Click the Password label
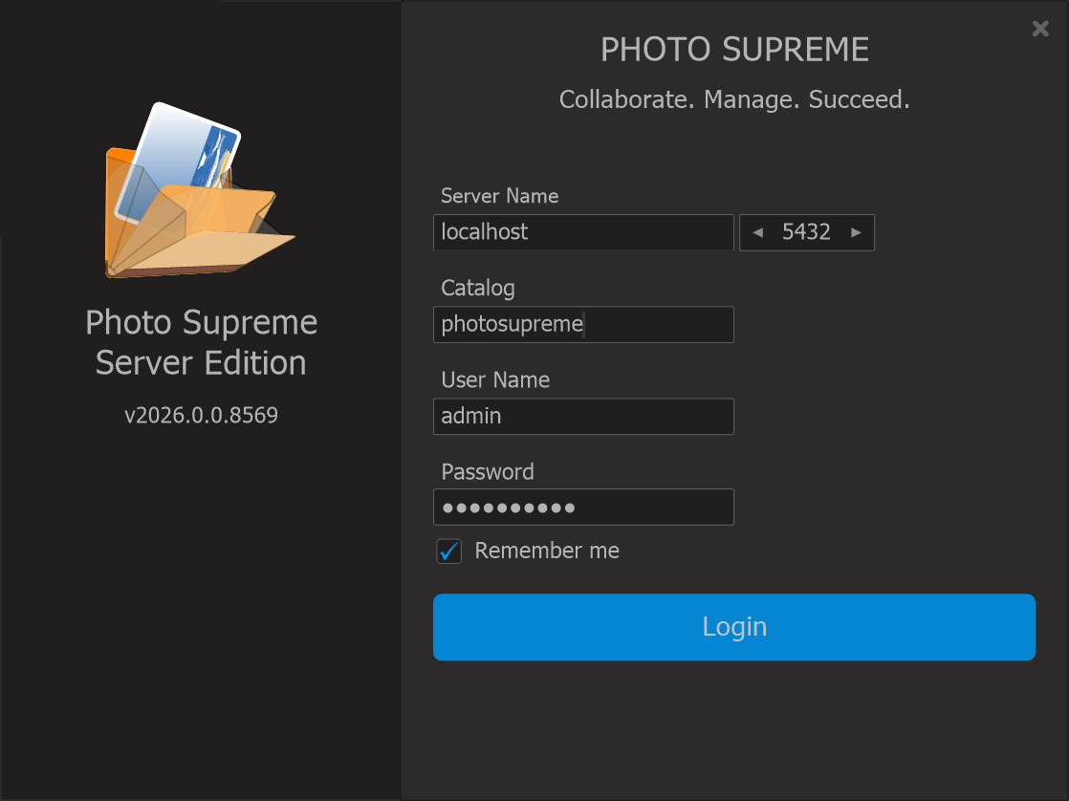The width and height of the screenshot is (1069, 801). pyautogui.click(x=488, y=472)
